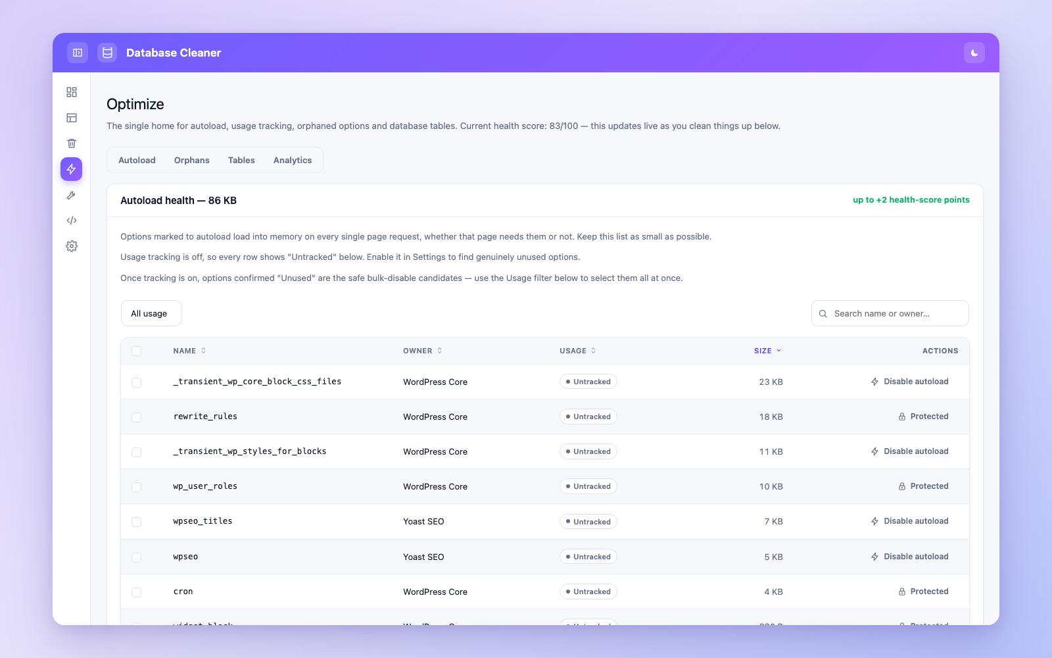The image size is (1052, 658).
Task: Disable autoload for the wpseo option
Action: tap(909, 557)
